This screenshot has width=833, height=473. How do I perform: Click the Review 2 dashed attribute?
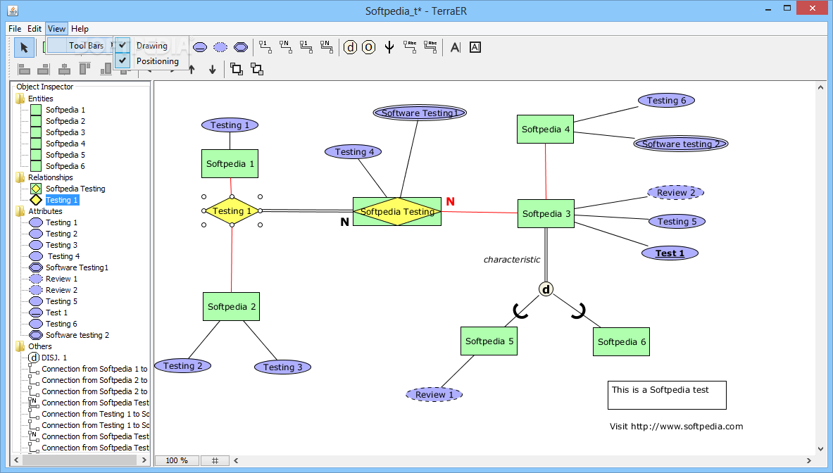coord(675,192)
